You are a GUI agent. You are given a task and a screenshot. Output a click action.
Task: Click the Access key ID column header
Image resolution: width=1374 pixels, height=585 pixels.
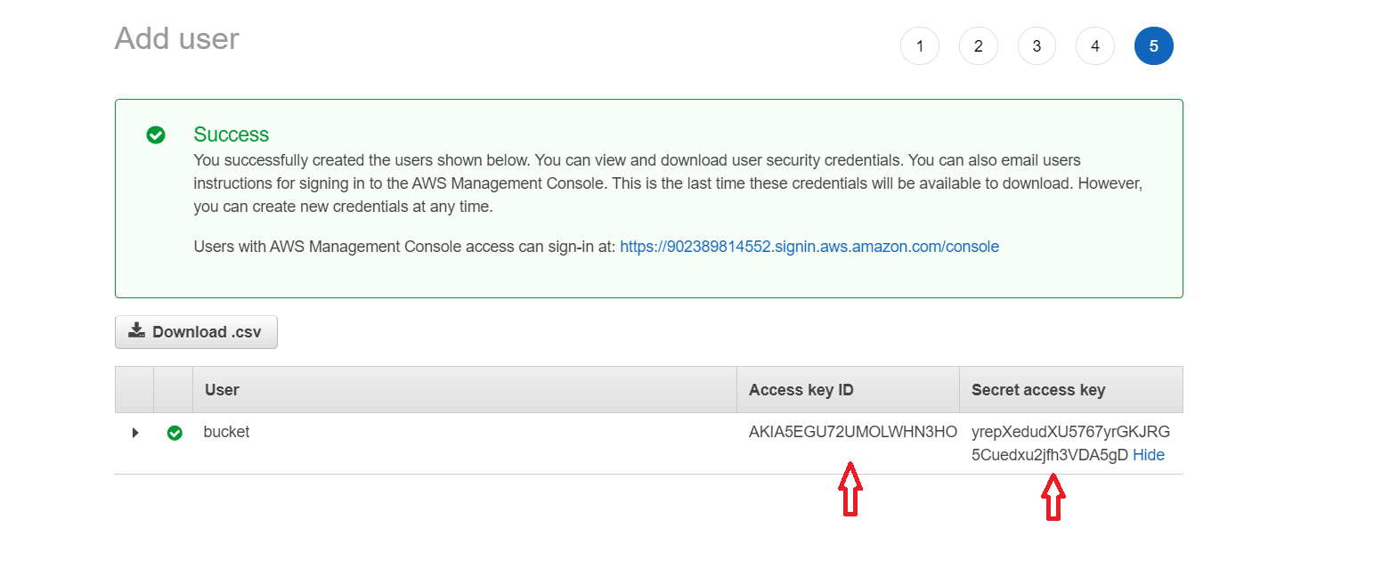coord(801,390)
